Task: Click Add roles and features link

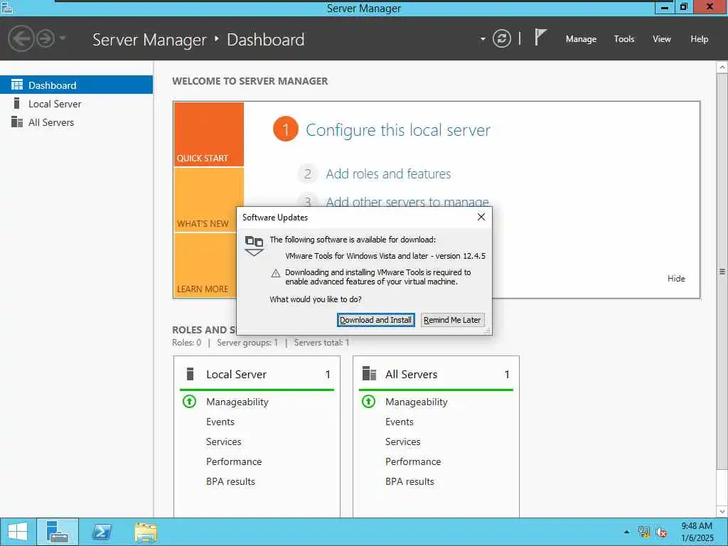Action: pos(388,173)
